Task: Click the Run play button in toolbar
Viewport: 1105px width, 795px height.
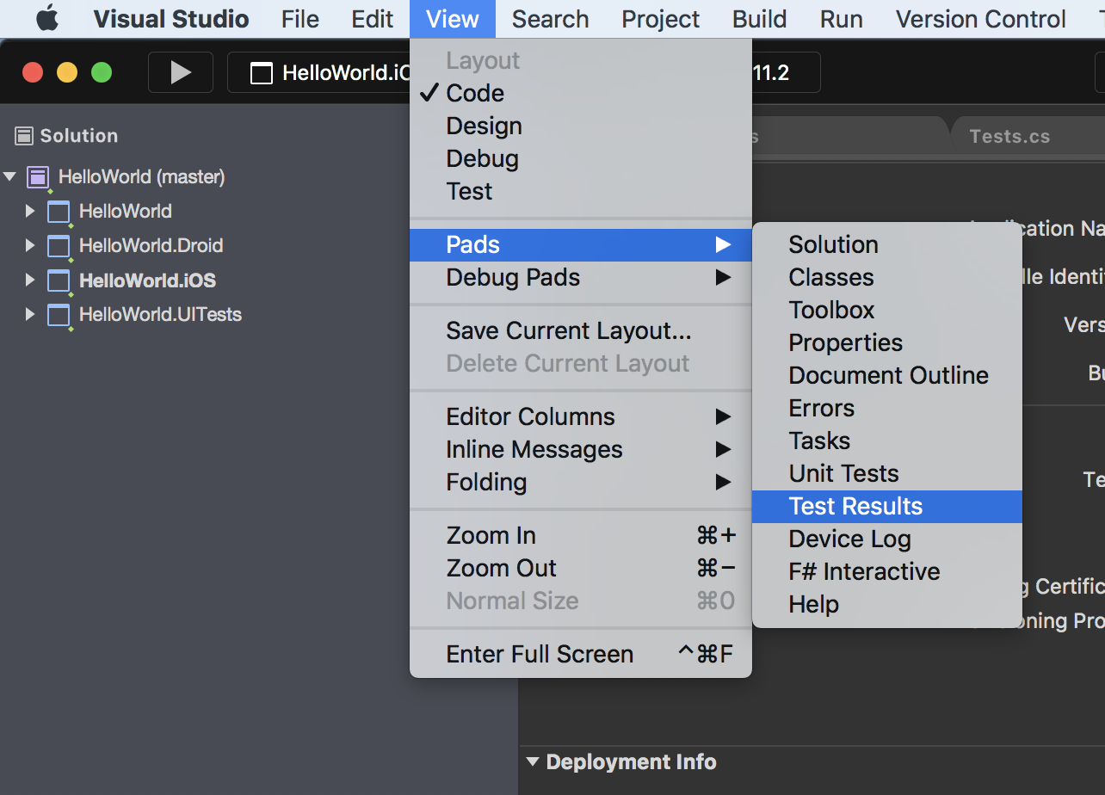Action: (x=181, y=72)
